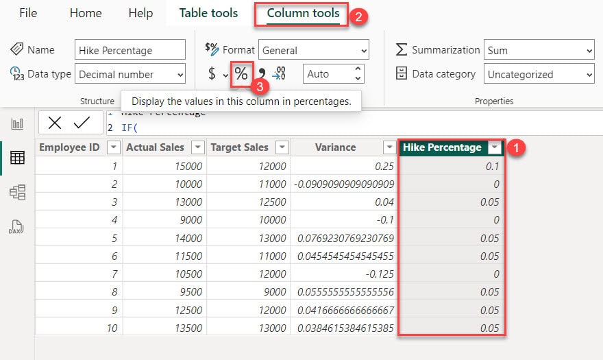
Task: Open Employee ID column filter dropdown
Action: pyautogui.click(x=114, y=147)
